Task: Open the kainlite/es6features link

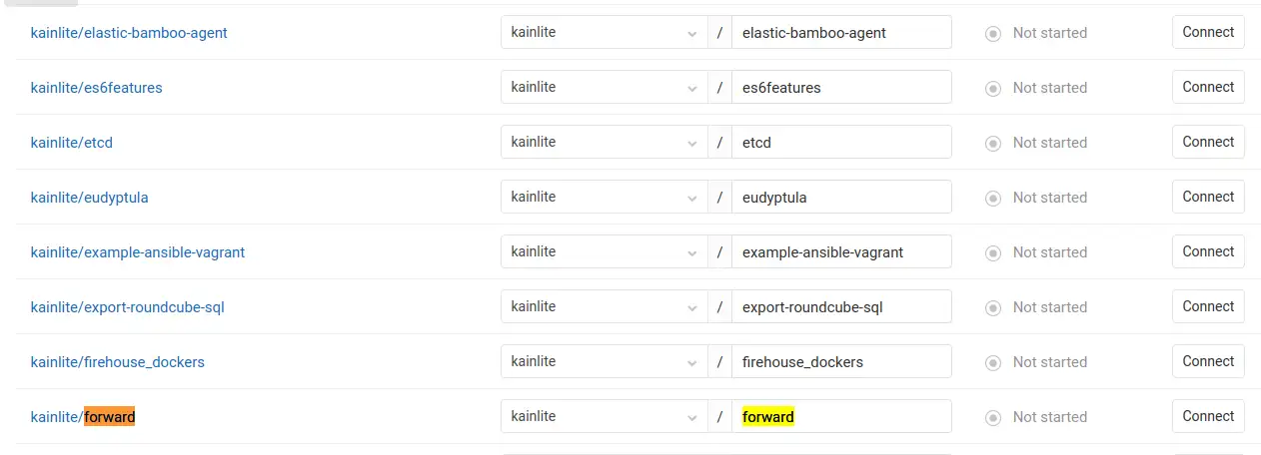Action: pos(96,88)
